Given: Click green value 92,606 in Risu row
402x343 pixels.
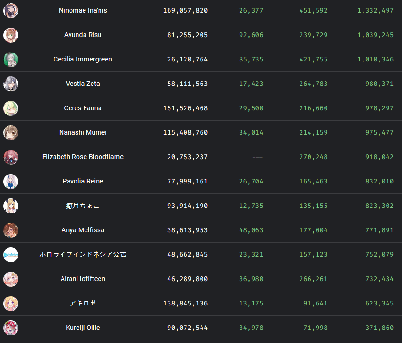Looking at the screenshot, I should (251, 35).
